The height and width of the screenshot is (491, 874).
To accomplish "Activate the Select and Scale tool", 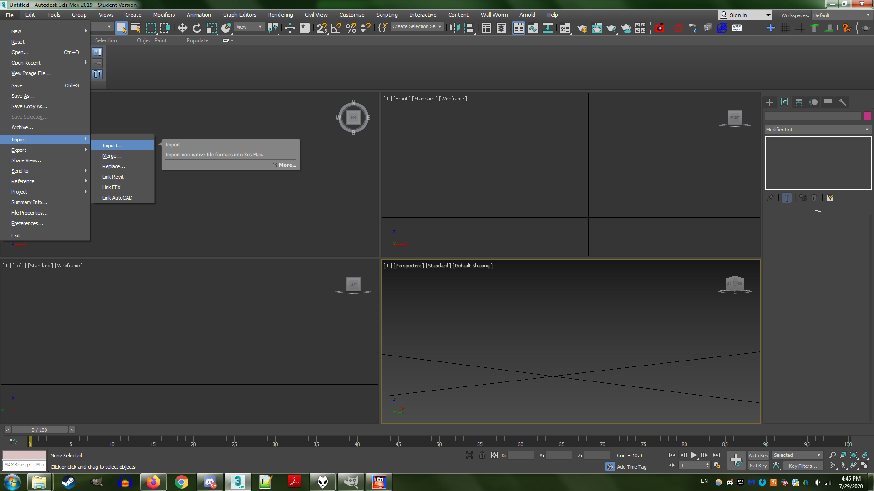I will [x=212, y=28].
